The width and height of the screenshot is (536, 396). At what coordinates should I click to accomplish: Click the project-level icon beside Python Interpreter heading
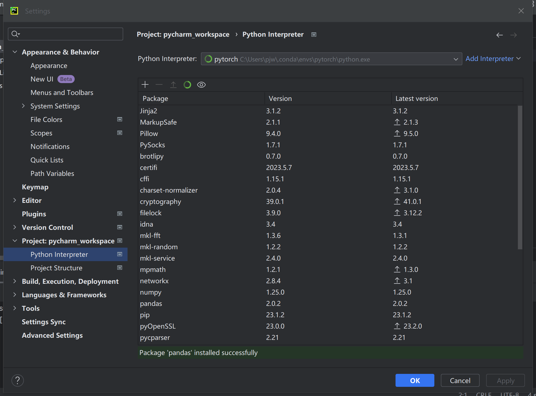click(314, 35)
